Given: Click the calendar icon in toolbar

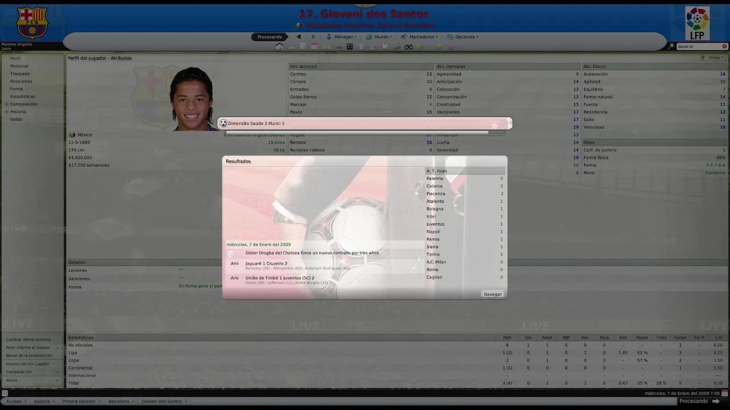Looking at the screenshot, I should (x=314, y=47).
